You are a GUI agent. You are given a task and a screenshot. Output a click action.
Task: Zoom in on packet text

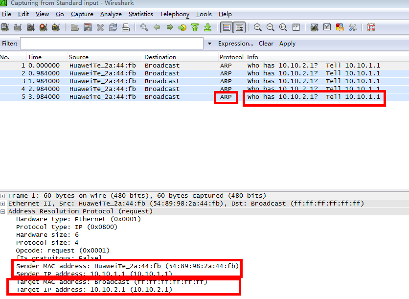point(258,27)
